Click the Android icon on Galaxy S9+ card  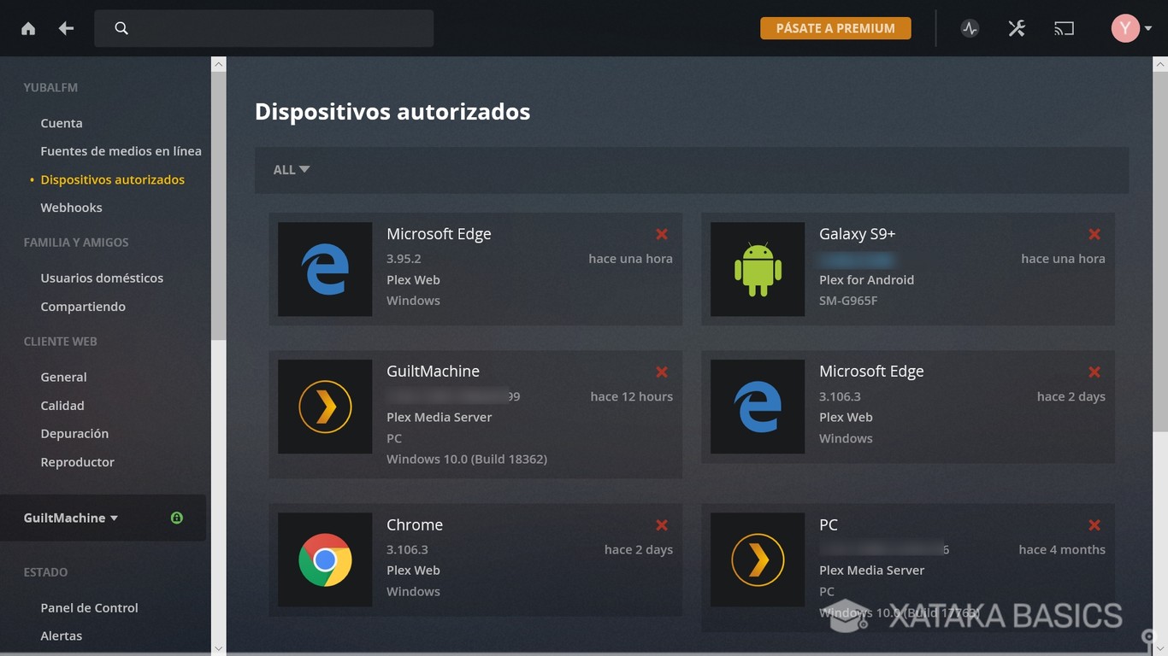coord(758,269)
